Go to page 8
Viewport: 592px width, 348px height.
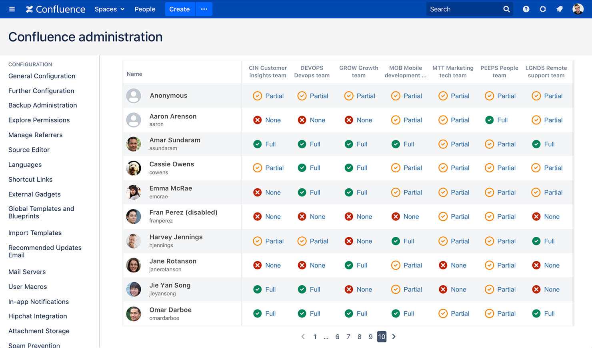(360, 337)
